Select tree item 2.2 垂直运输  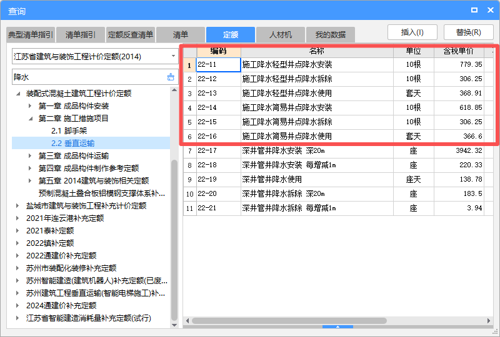[72, 144]
